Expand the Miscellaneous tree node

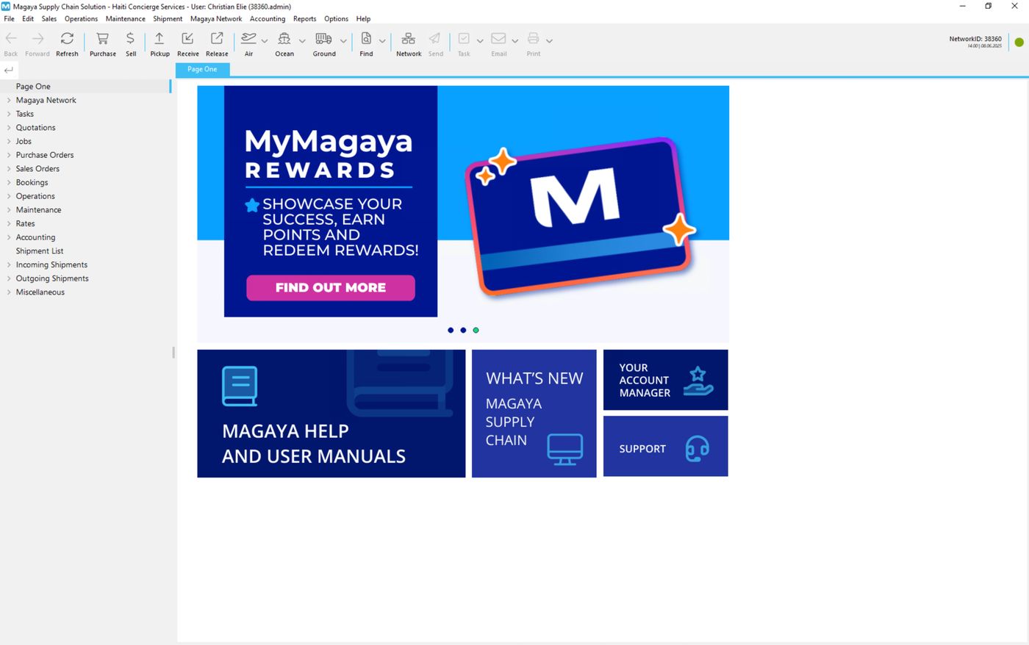pos(9,292)
